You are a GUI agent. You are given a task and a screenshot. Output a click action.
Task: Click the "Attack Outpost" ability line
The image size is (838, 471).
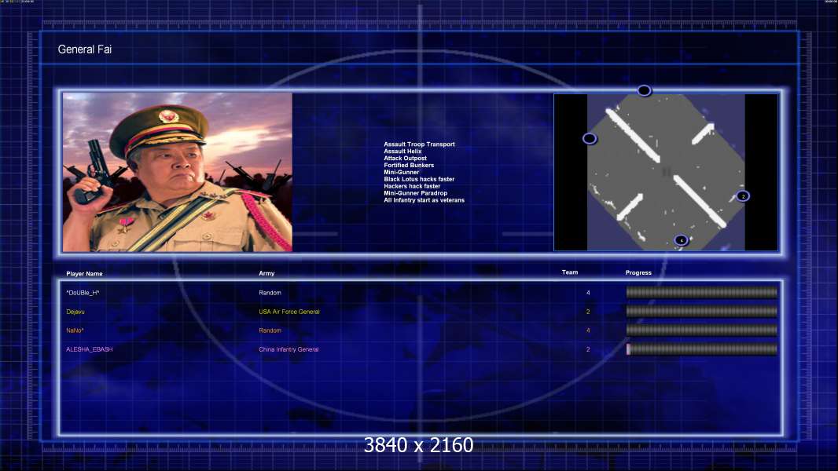coord(405,158)
